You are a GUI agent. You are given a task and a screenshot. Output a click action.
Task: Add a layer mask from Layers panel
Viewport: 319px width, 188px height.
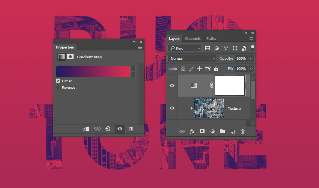[202, 132]
